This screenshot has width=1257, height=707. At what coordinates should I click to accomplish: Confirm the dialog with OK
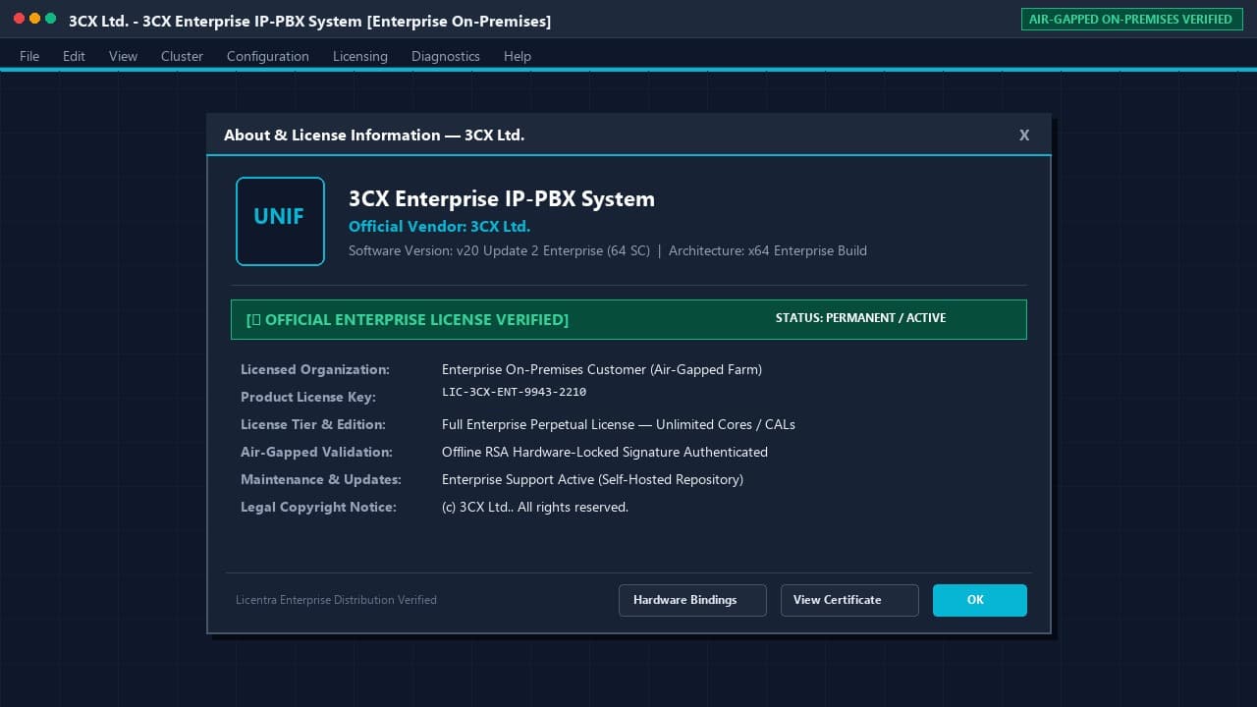coord(980,600)
